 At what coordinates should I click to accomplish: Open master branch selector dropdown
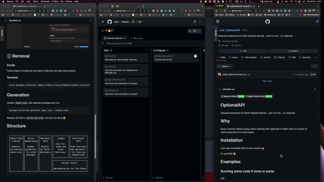point(225,66)
